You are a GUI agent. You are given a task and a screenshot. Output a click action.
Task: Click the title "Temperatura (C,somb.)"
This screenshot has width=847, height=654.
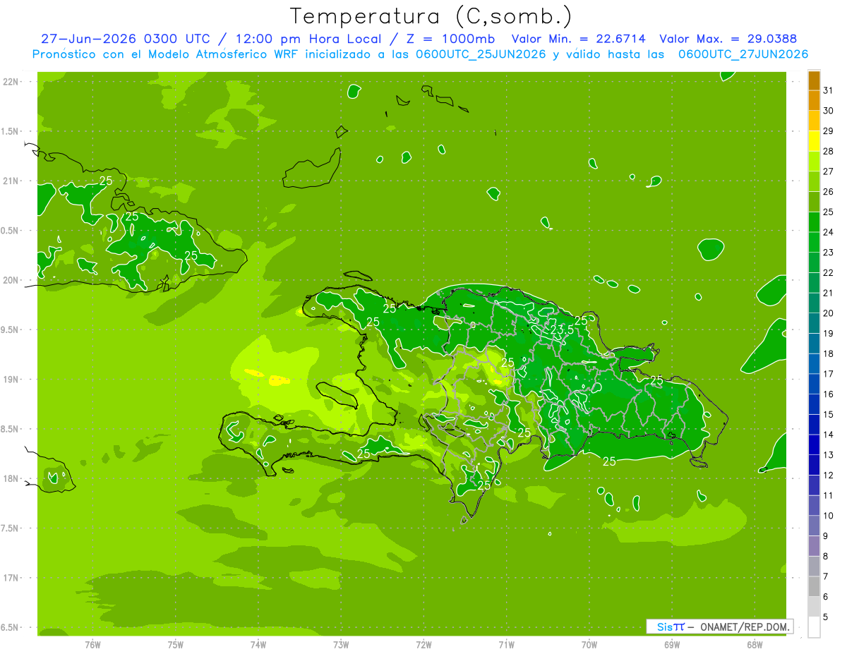click(431, 16)
